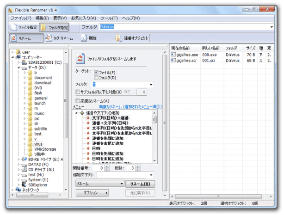This screenshot has width=284, height=215.
Task: Select the 連番オブジェクト mode icon
Action: tap(118, 38)
